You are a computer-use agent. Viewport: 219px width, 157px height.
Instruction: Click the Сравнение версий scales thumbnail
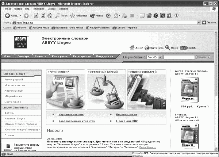point(106,92)
